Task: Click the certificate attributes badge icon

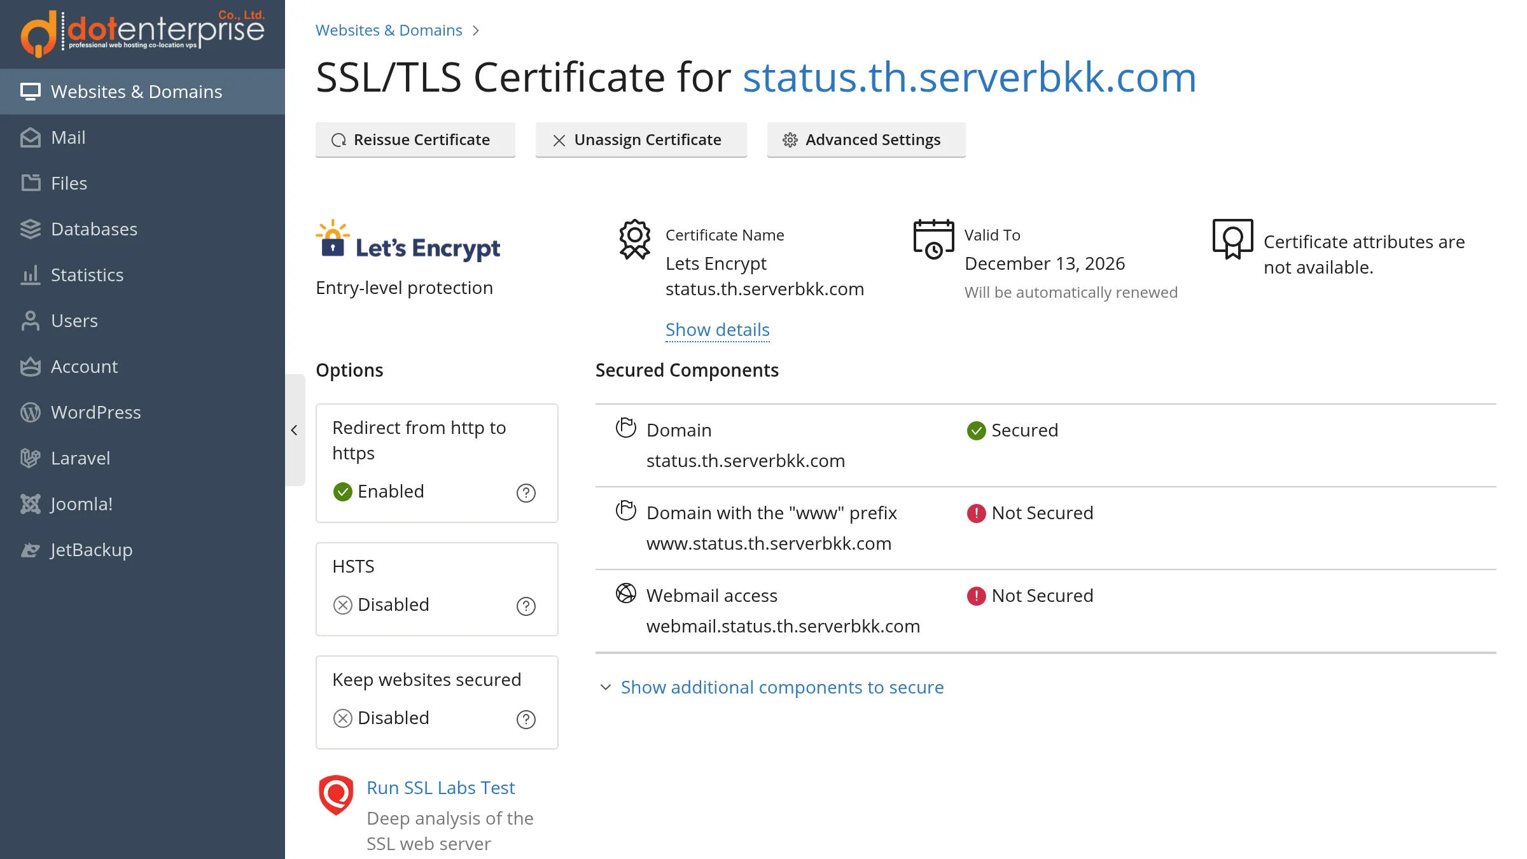Action: point(1232,239)
